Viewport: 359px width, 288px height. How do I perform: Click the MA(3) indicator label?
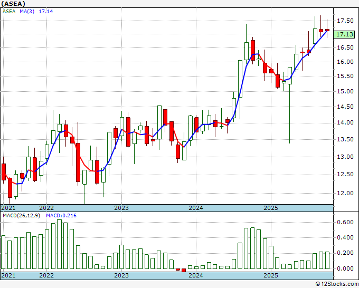(x=27, y=11)
